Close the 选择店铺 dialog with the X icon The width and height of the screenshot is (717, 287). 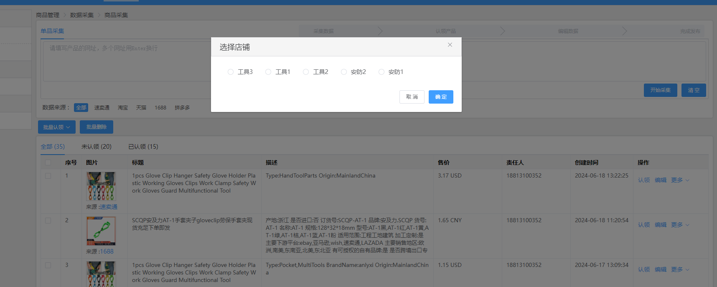point(450,45)
